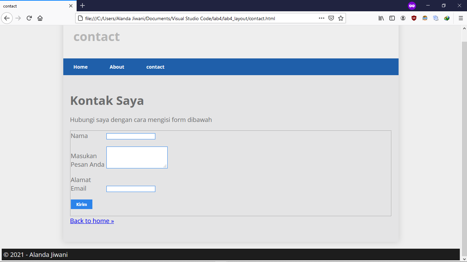The width and height of the screenshot is (467, 262).
Task: Click the "© 2021 - Alanda Jiwani" footer text
Action: tap(36, 254)
